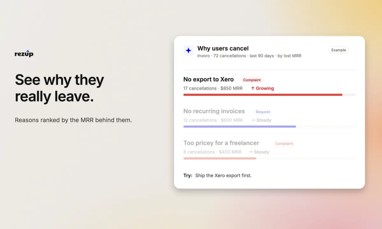The image size is (382, 229).
Task: Open the Too pricey for a freelancer reason
Action: (221, 143)
